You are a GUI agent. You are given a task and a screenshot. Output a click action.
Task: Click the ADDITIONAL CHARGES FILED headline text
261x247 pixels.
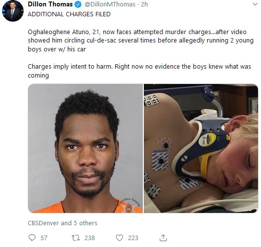pos(69,14)
